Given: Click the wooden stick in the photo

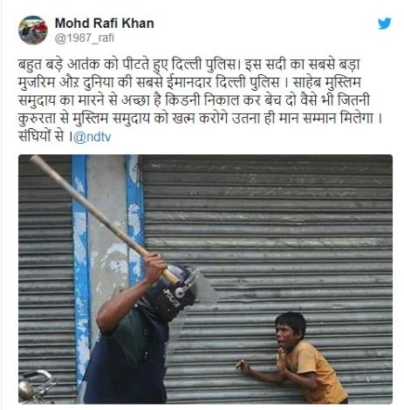Looking at the screenshot, I should [x=104, y=220].
